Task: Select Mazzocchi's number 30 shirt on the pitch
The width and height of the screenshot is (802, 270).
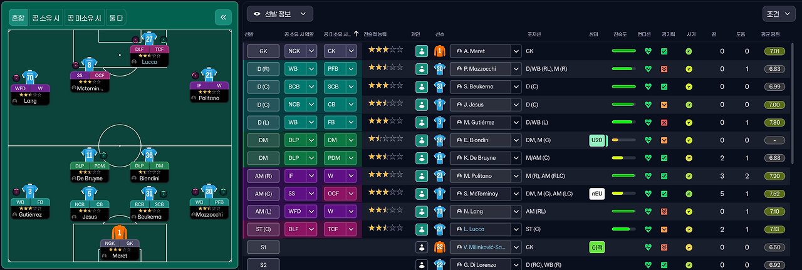Action: 209,192
